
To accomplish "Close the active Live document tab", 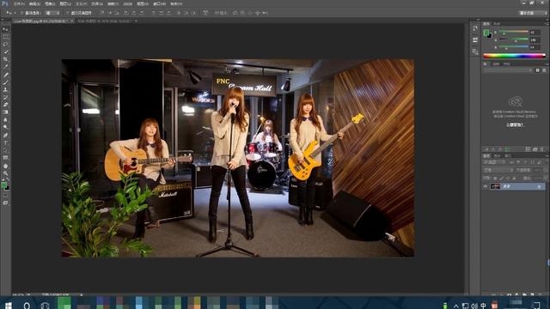I will coord(71,21).
